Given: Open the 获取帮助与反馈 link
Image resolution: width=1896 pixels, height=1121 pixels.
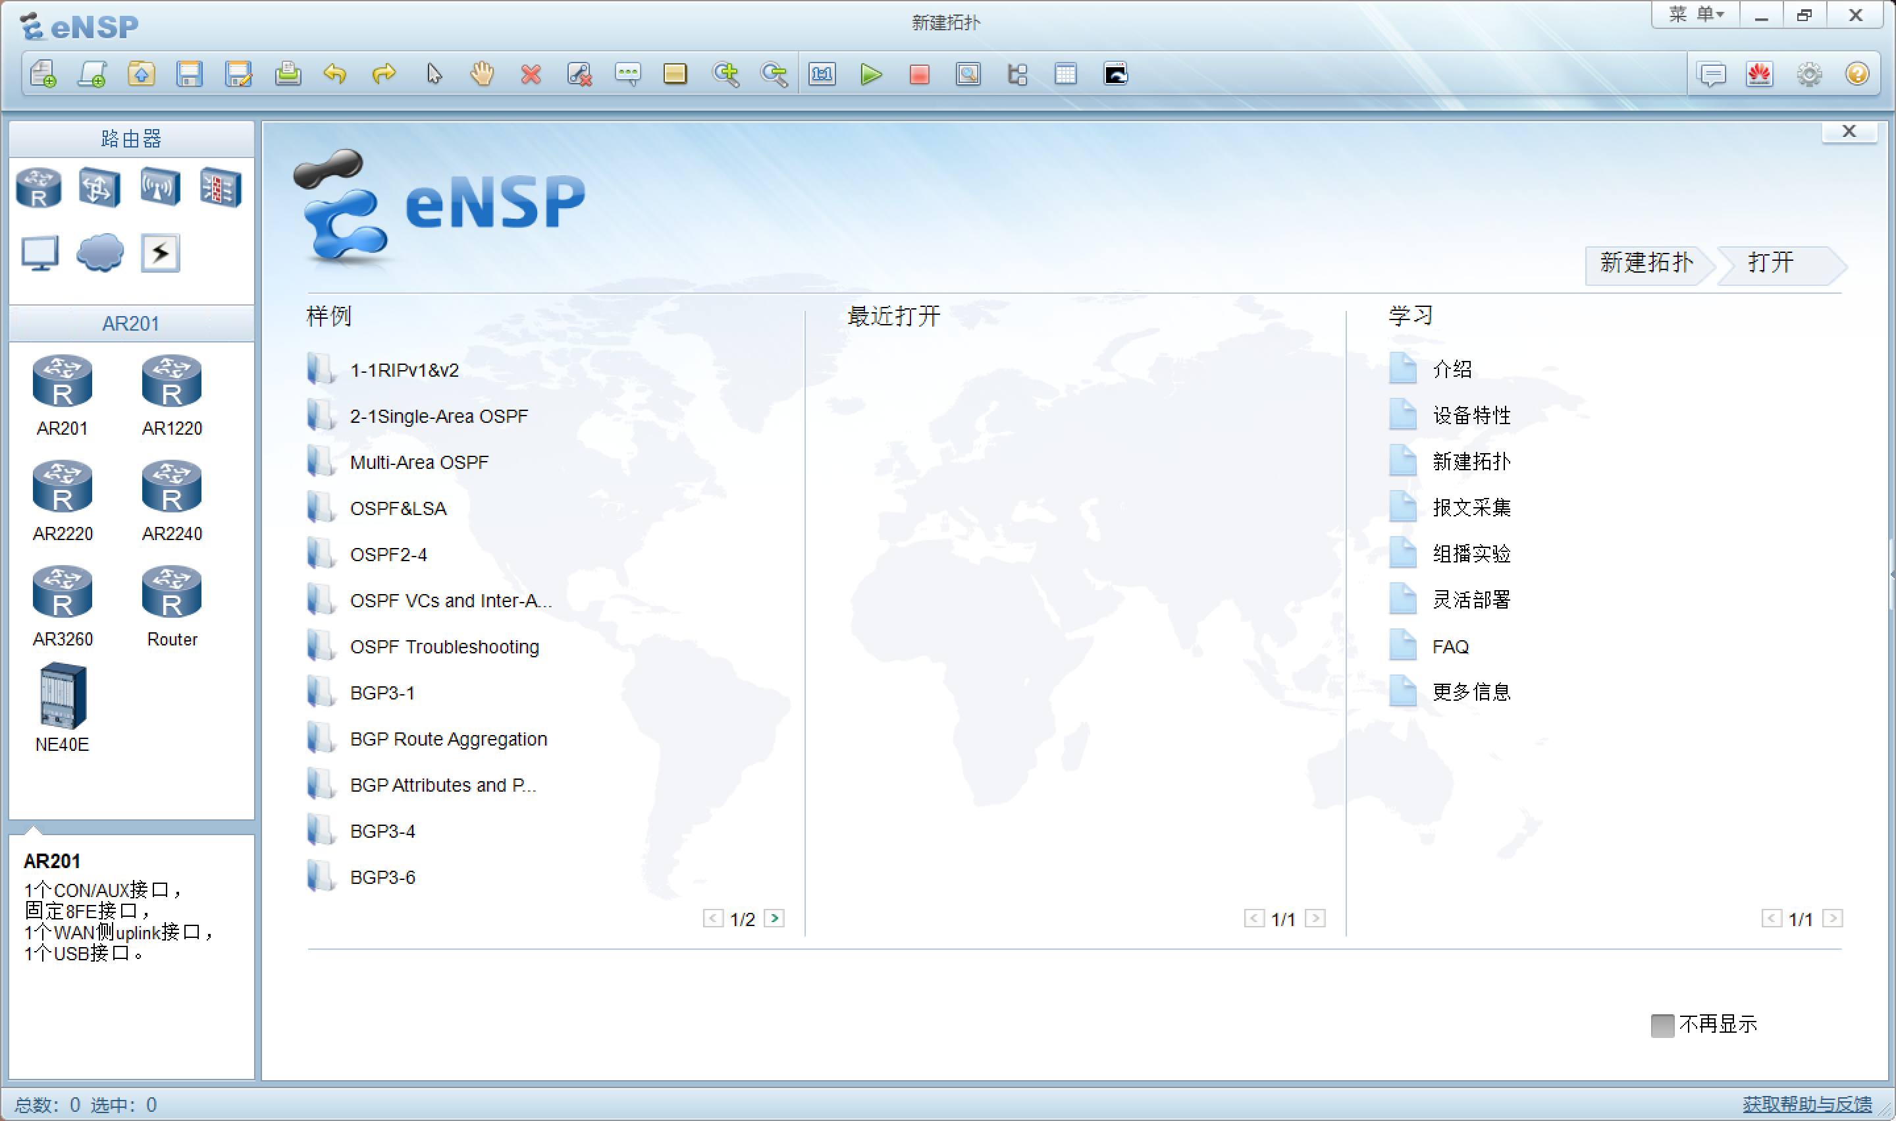Looking at the screenshot, I should [x=1806, y=1105].
